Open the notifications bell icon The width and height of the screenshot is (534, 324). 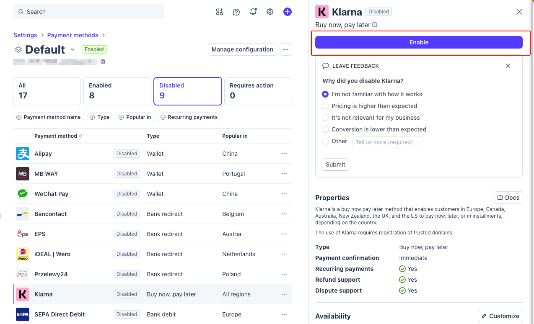(253, 12)
